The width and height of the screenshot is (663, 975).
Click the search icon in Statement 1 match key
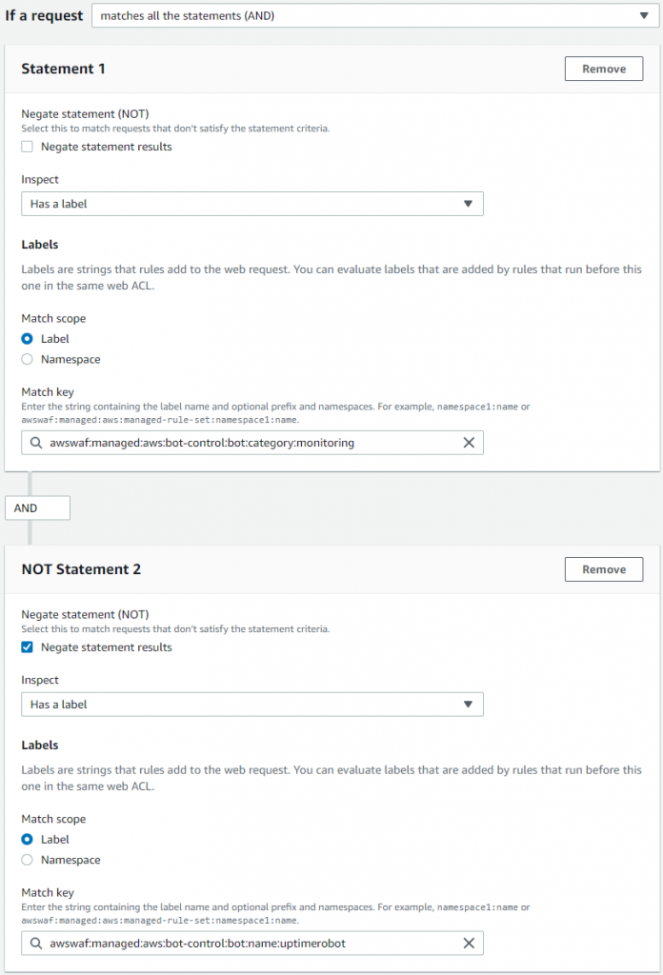37,442
